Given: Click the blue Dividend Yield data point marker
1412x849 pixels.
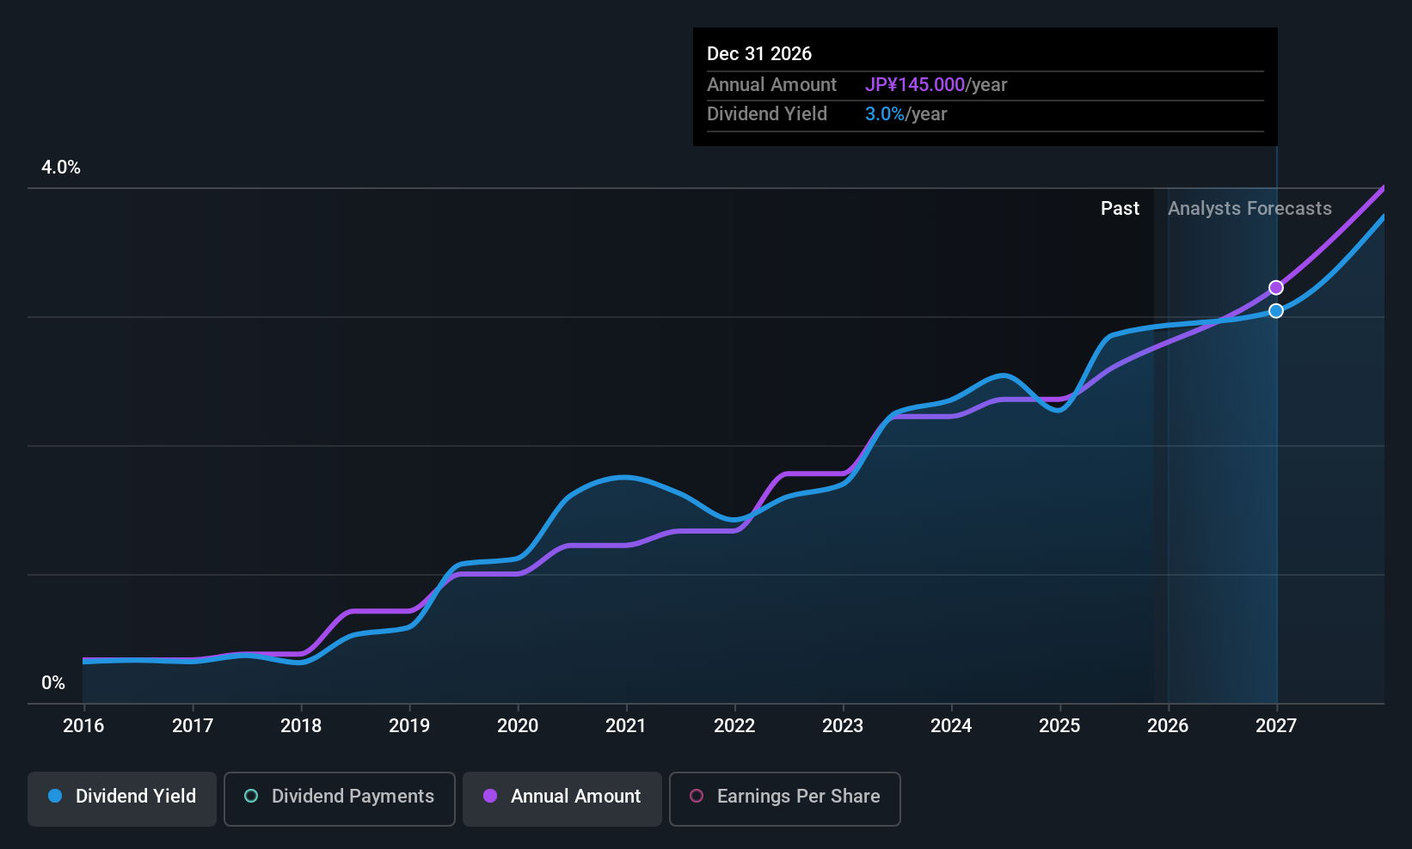Looking at the screenshot, I should [x=1276, y=311].
